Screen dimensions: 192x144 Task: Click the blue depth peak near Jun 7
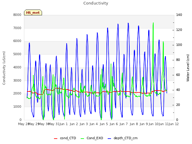pyautogui.click(x=128, y=24)
